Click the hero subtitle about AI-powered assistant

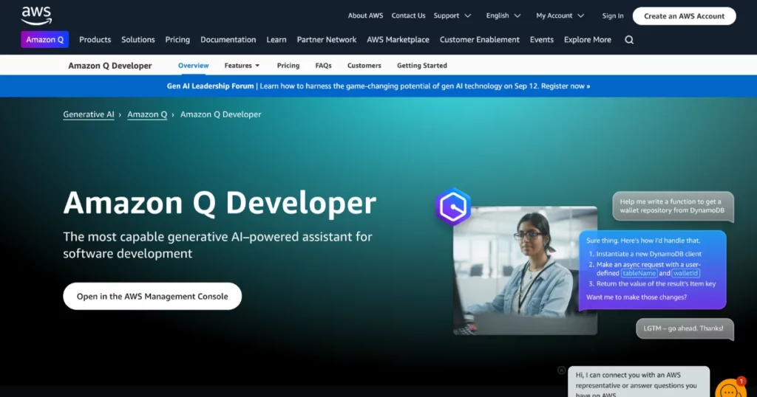218,245
